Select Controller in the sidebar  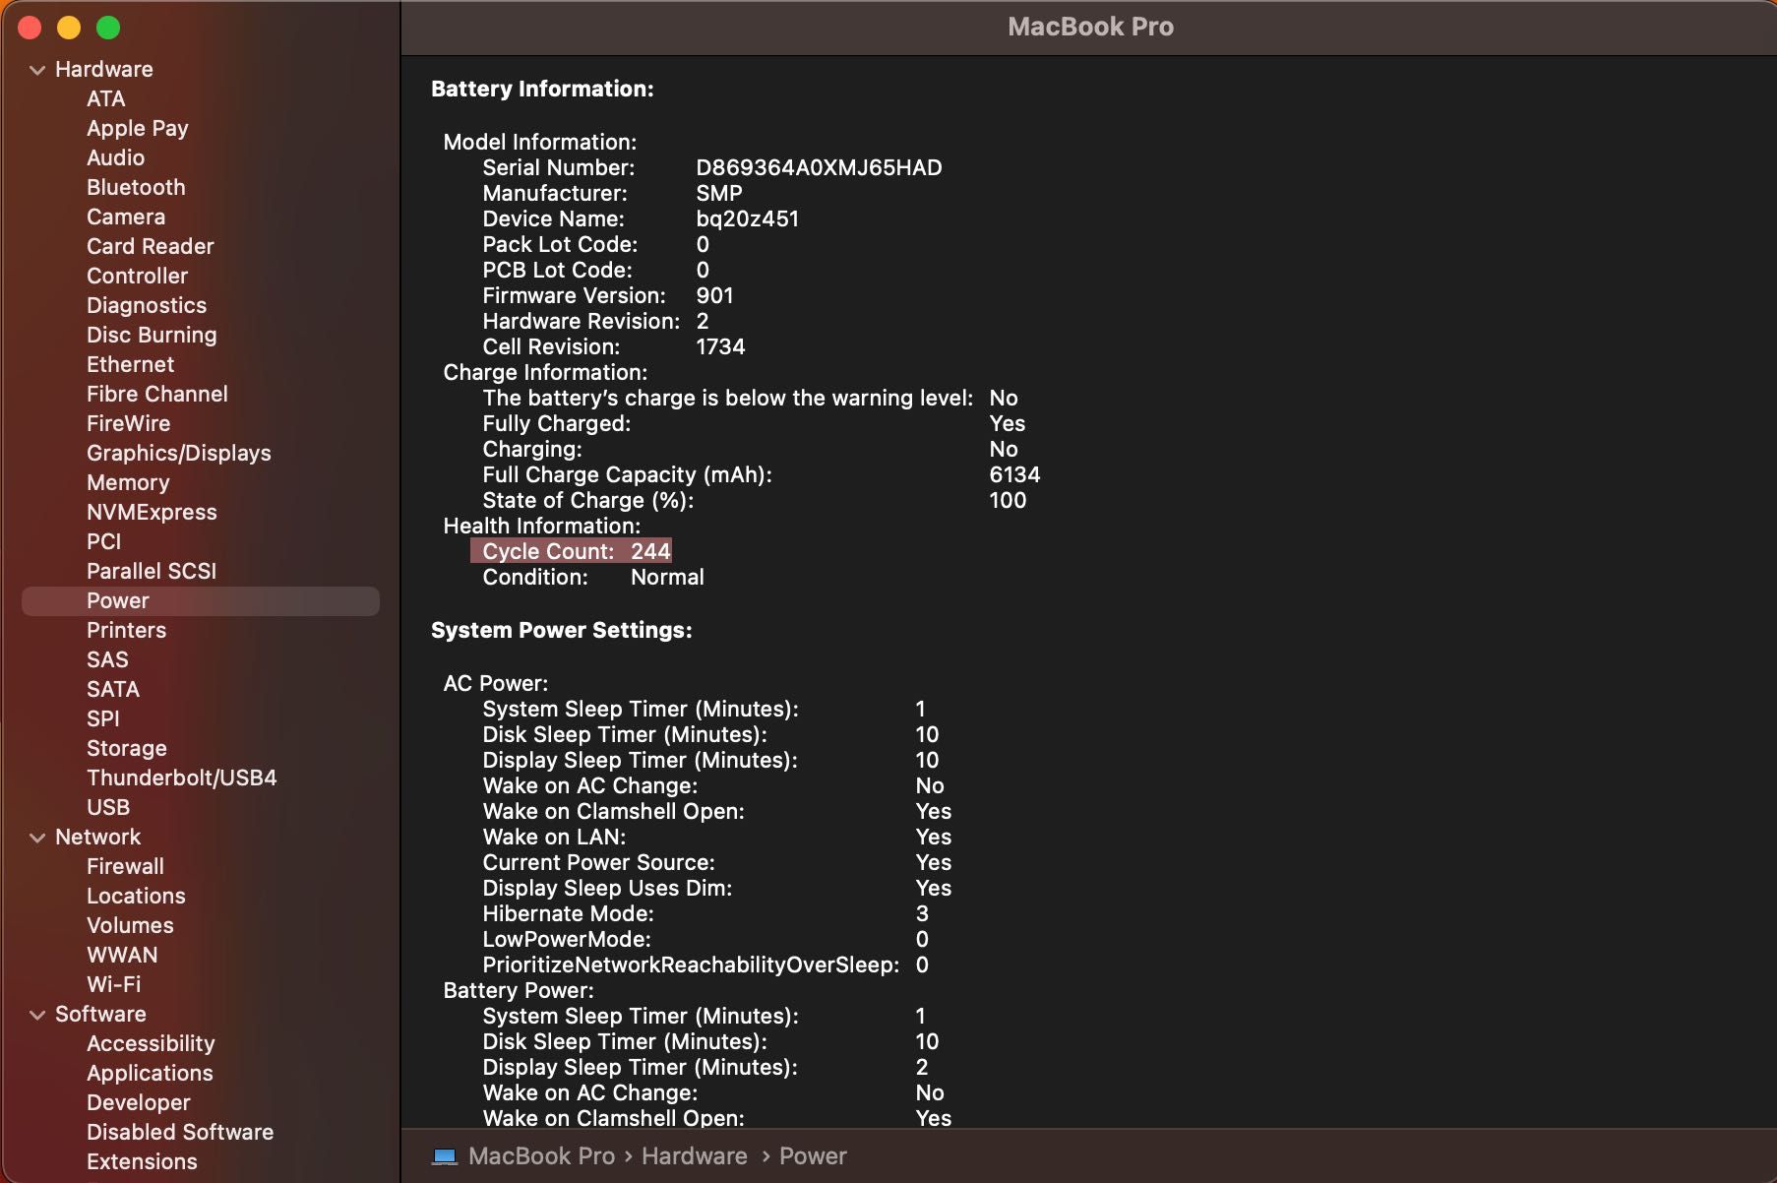coord(137,276)
